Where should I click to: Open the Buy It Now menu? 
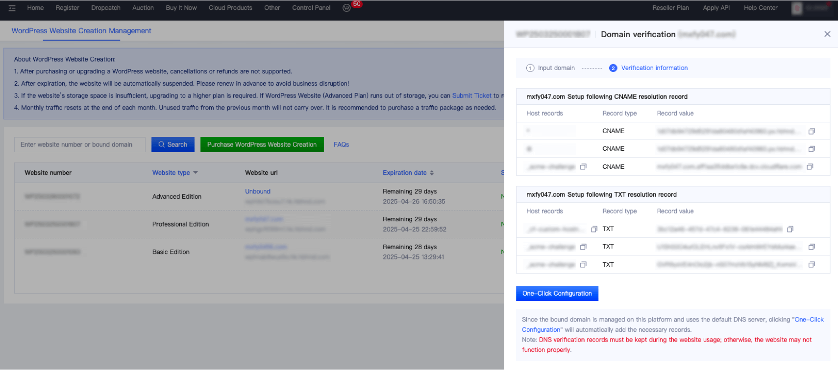click(x=181, y=8)
